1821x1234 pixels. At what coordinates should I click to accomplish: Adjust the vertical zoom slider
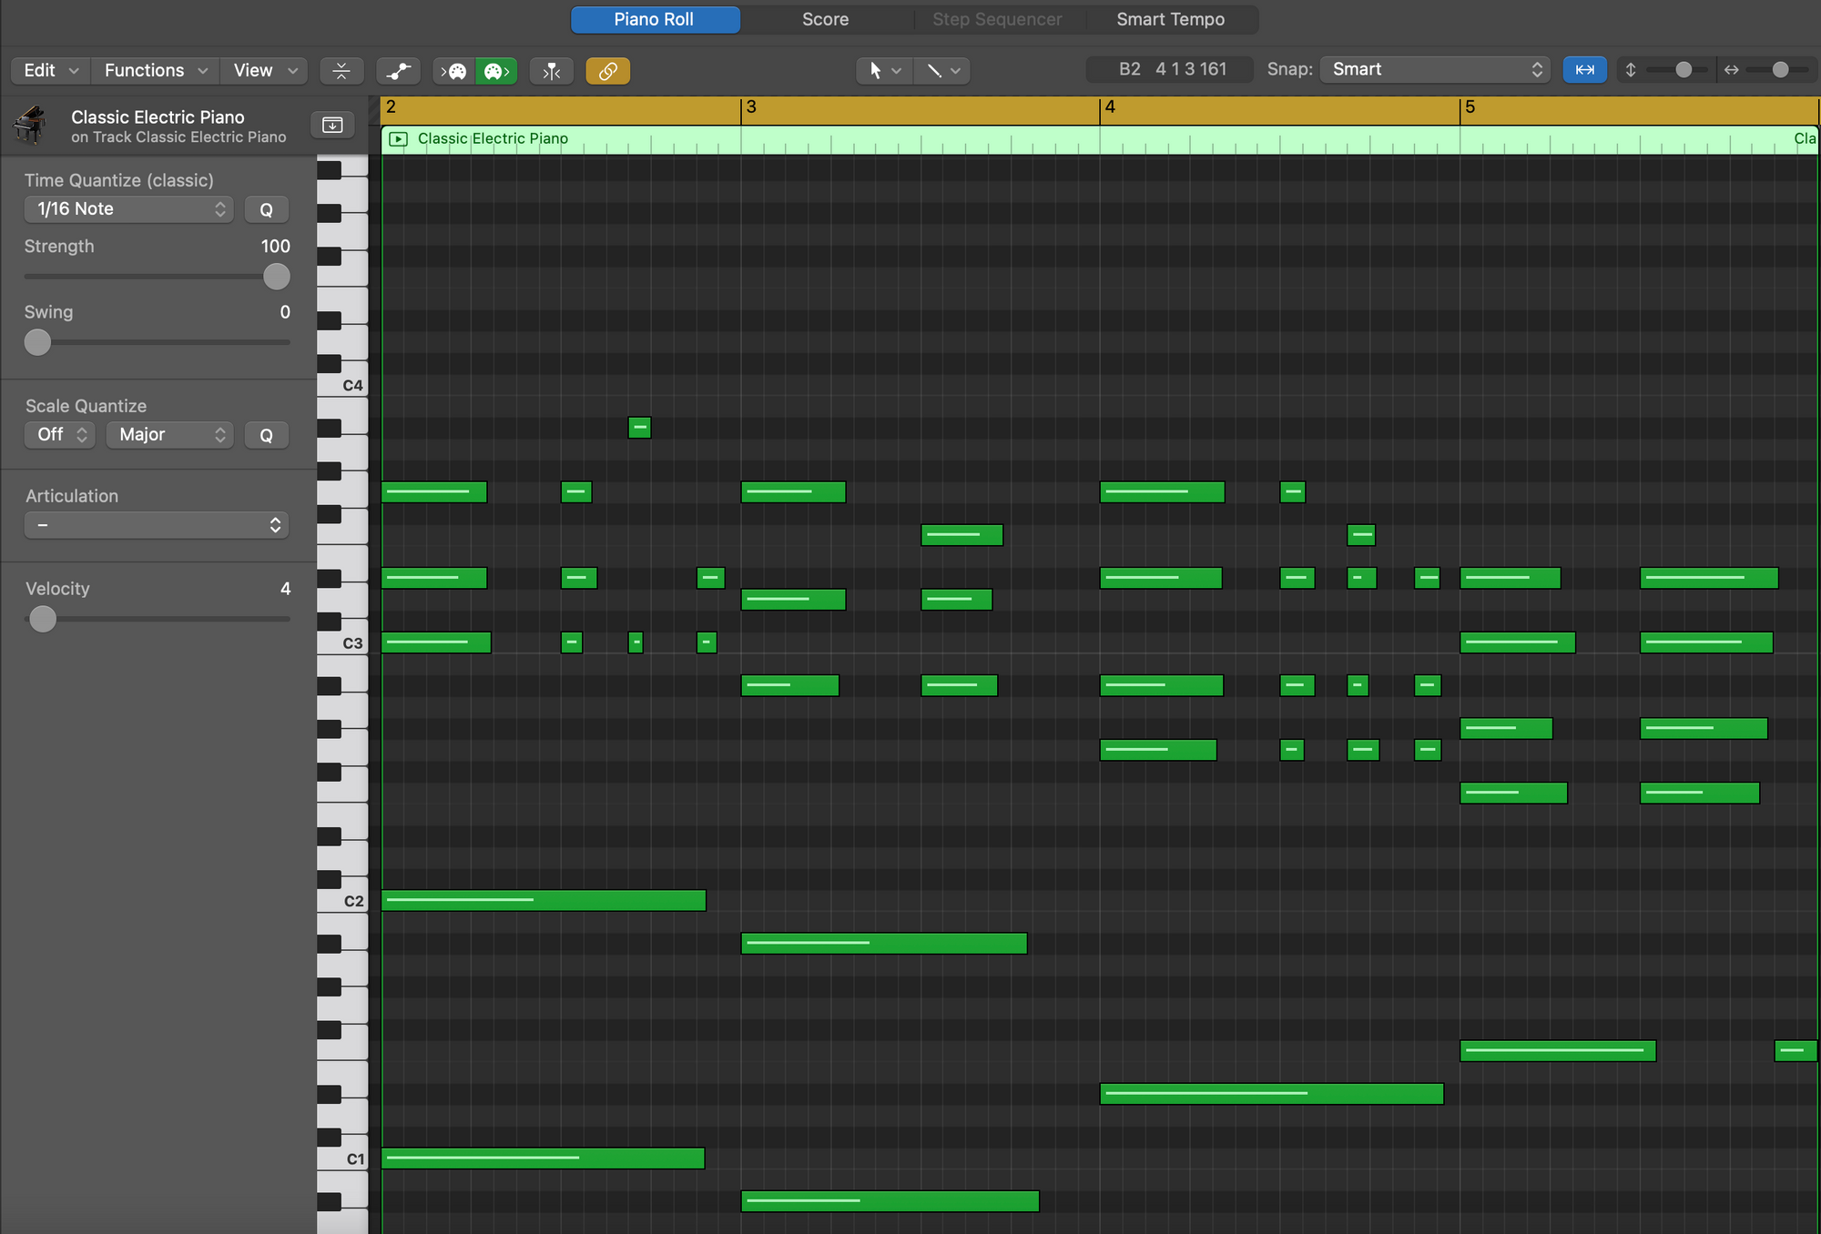[x=1684, y=70]
